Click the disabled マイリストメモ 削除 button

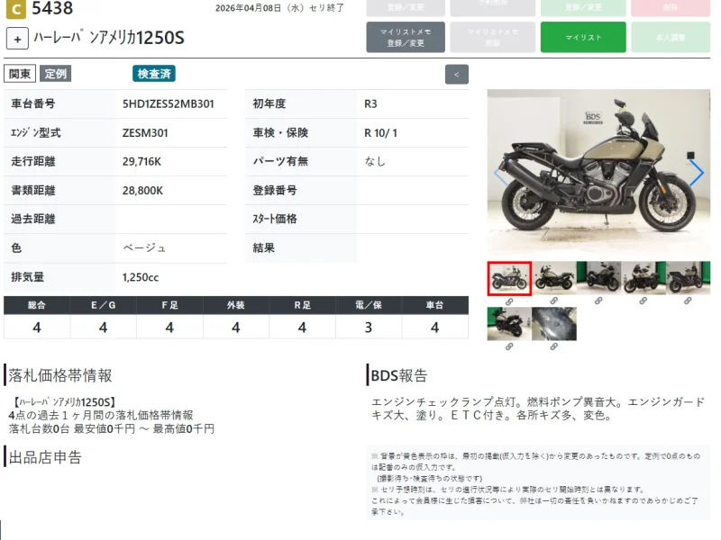[492, 37]
